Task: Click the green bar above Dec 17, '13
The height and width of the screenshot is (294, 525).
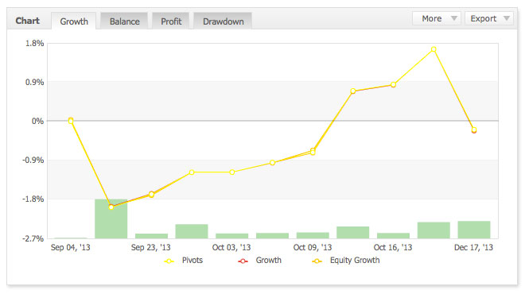Action: [474, 230]
